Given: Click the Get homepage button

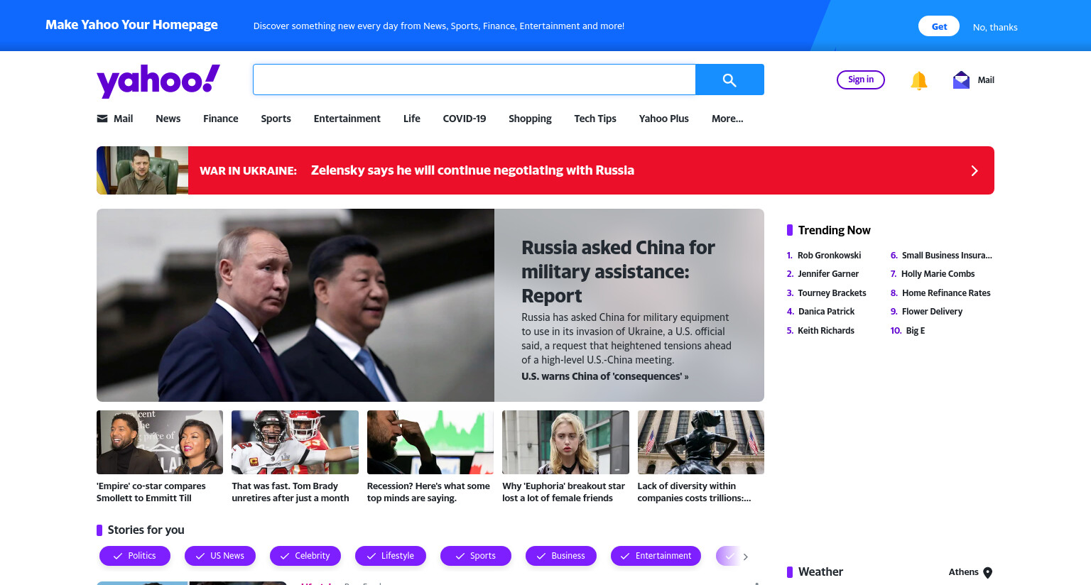Looking at the screenshot, I should point(939,26).
